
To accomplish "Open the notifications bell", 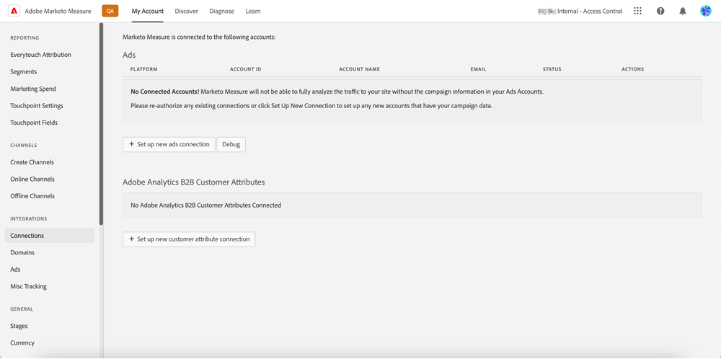I will pyautogui.click(x=683, y=11).
